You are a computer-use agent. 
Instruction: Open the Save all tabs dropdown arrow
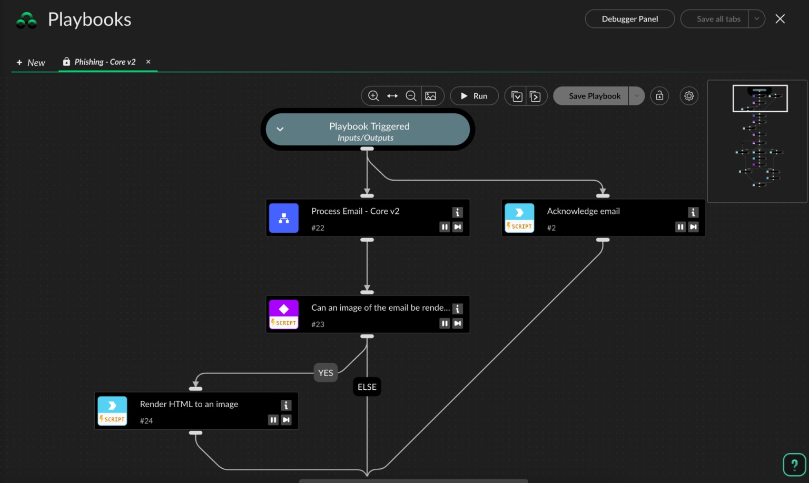[x=757, y=19]
